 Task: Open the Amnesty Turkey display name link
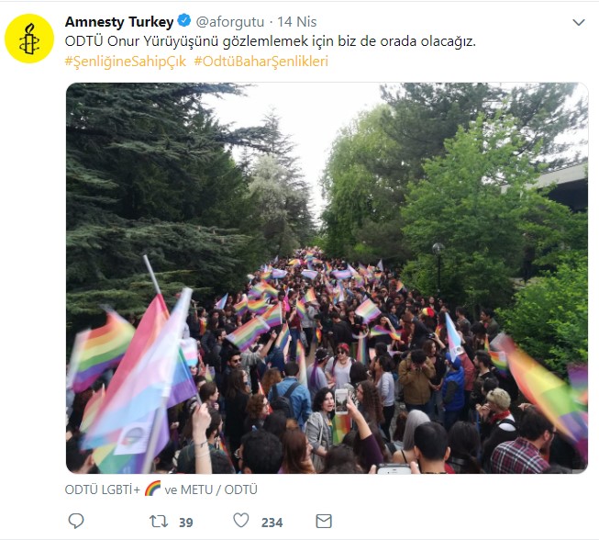[119, 22]
